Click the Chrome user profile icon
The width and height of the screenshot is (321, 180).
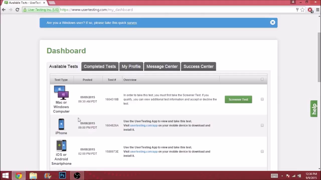[x=293, y=2]
